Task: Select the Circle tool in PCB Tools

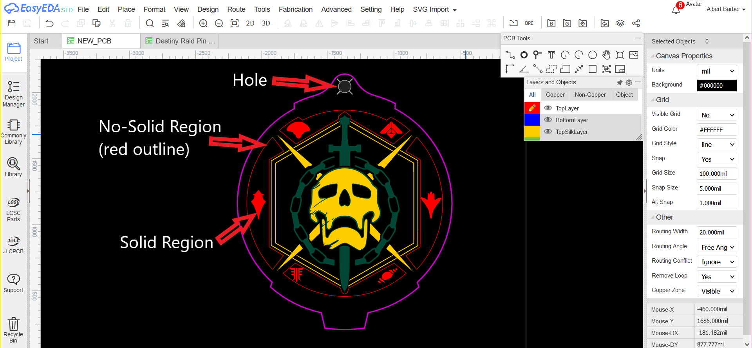Action: click(593, 55)
